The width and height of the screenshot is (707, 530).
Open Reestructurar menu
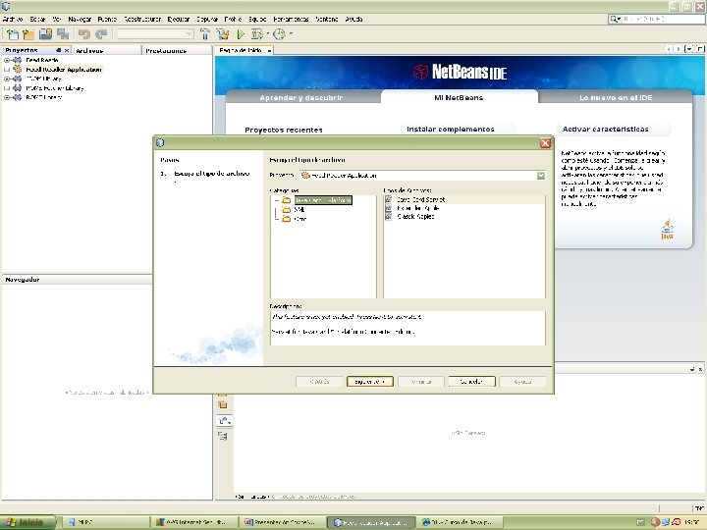coord(142,19)
